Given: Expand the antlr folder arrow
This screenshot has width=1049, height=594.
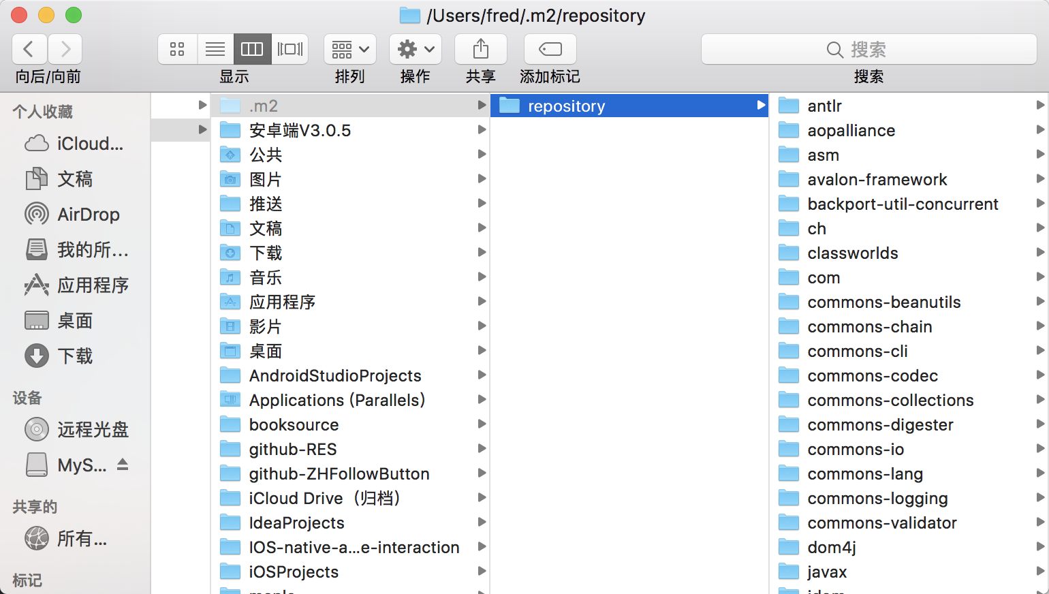Looking at the screenshot, I should click(x=1040, y=105).
